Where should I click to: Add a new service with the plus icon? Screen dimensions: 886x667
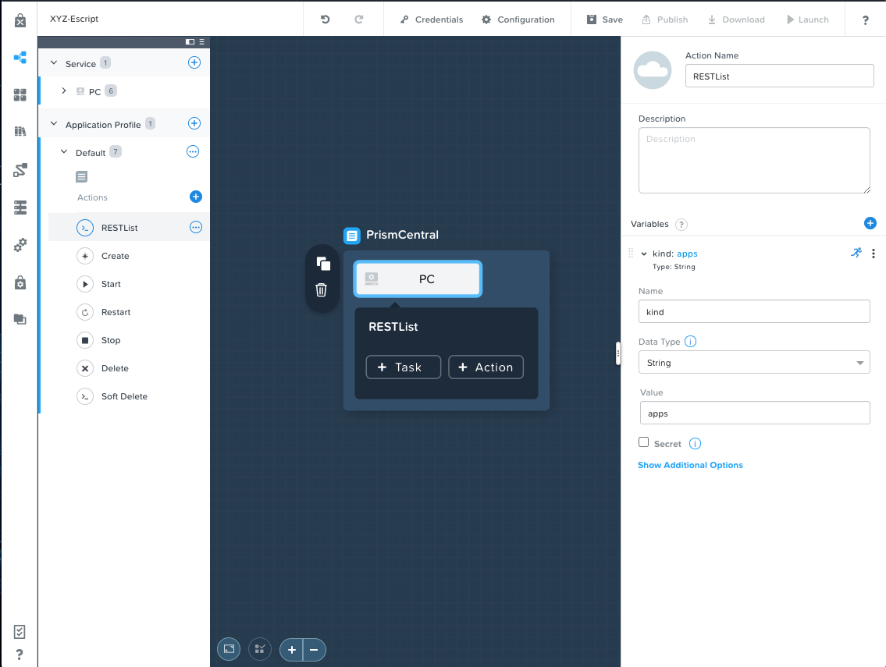194,62
